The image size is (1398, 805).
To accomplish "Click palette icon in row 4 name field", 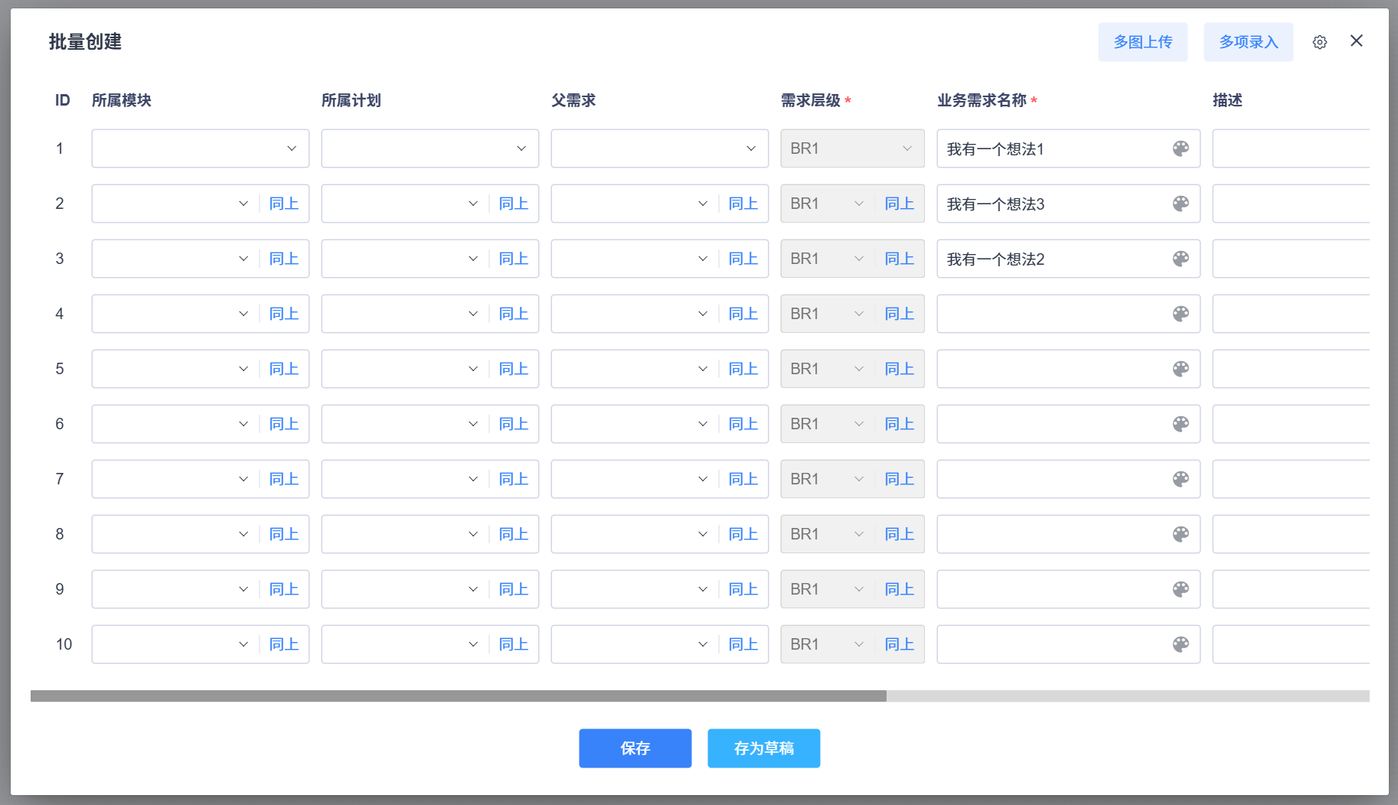I will (x=1181, y=314).
